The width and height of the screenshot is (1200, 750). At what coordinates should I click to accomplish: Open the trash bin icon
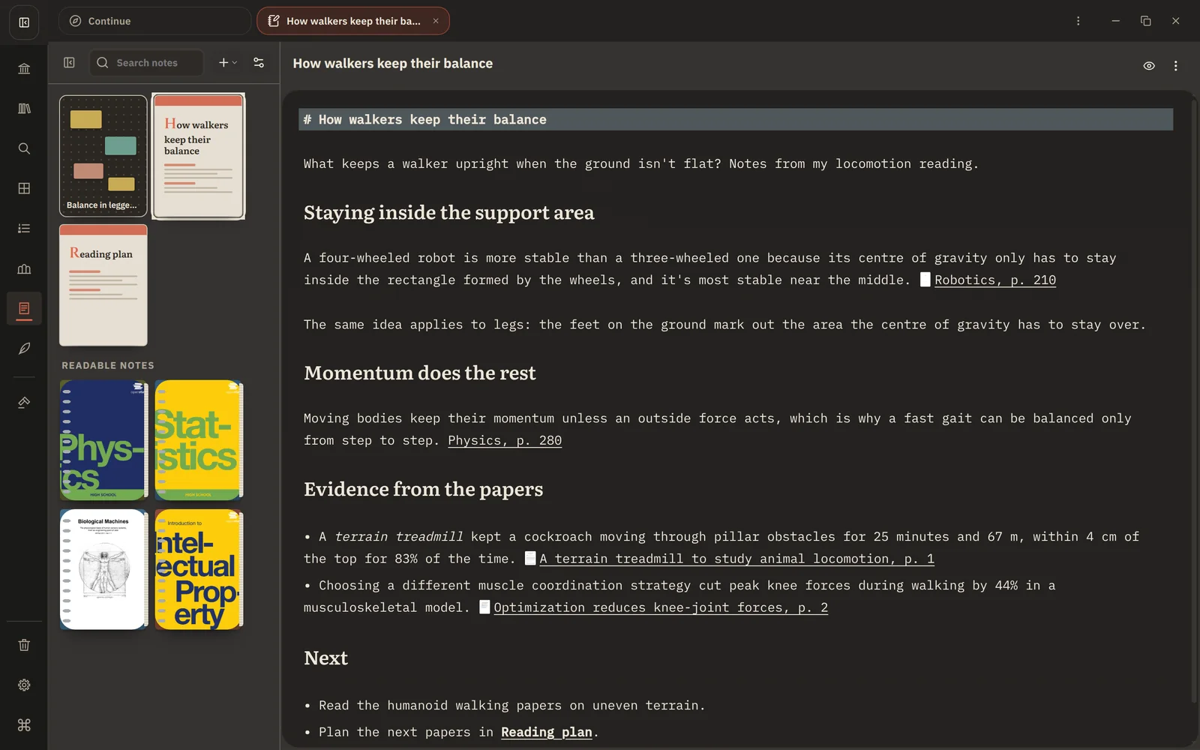click(x=24, y=645)
